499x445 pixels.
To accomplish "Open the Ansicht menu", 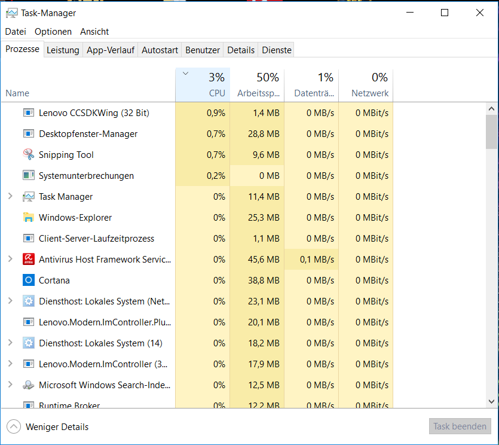I will 94,32.
